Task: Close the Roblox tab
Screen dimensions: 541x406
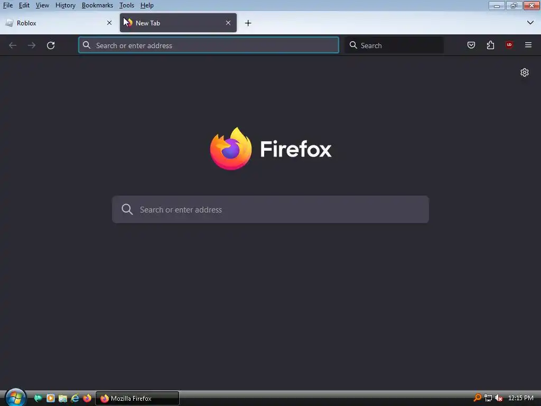Action: click(x=109, y=23)
